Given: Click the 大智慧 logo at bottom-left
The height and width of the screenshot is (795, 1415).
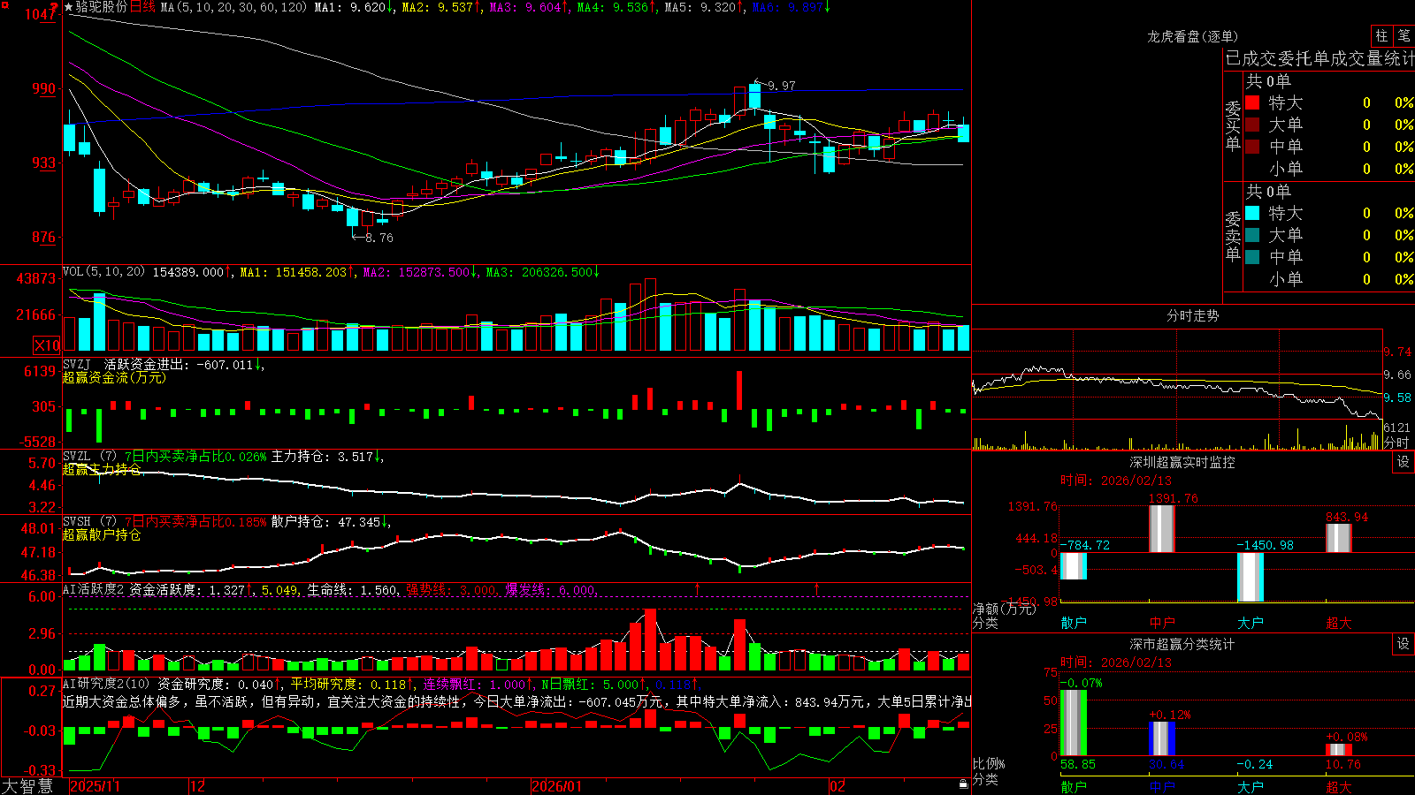Looking at the screenshot, I should pos(27,786).
